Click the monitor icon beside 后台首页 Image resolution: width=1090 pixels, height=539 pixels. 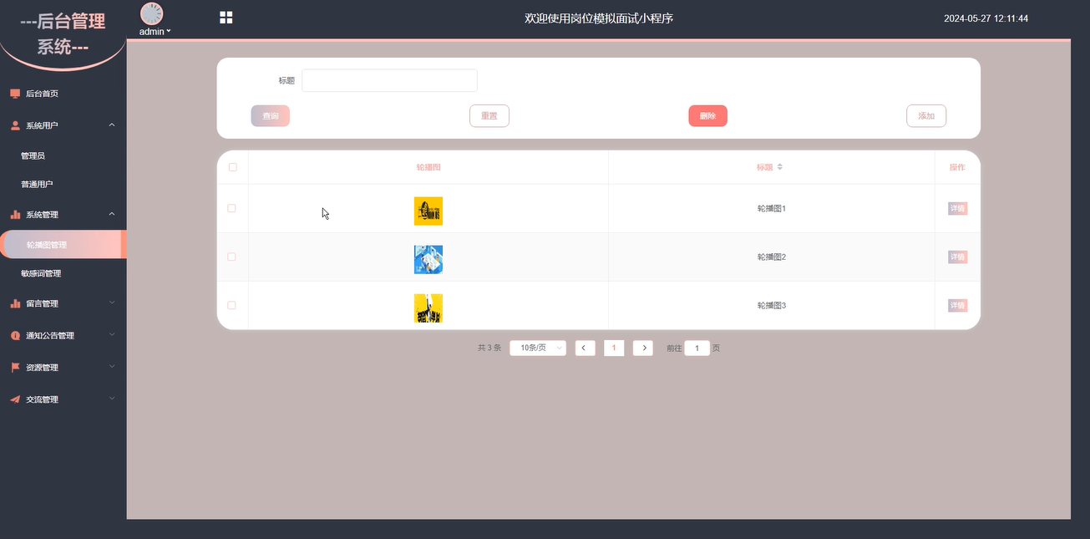pos(15,94)
